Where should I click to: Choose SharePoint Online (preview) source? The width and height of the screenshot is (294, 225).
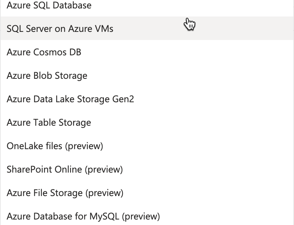(147, 169)
